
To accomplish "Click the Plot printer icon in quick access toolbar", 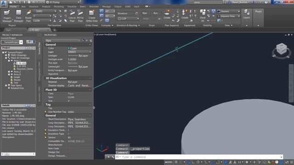I will [29, 2].
